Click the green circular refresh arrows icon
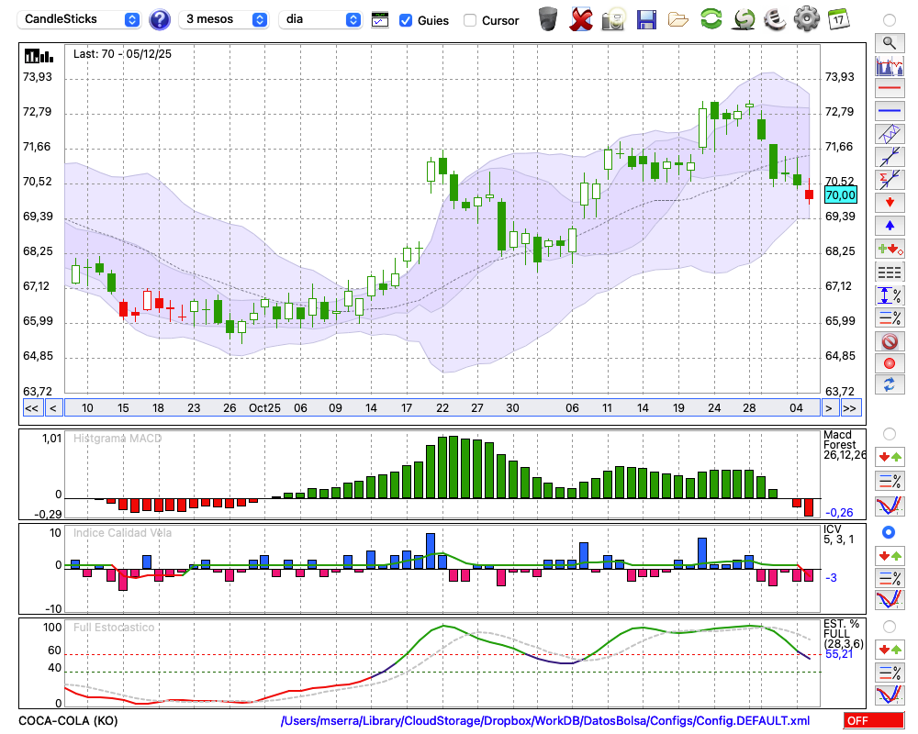Screen dimensions: 918x734 (x=711, y=18)
